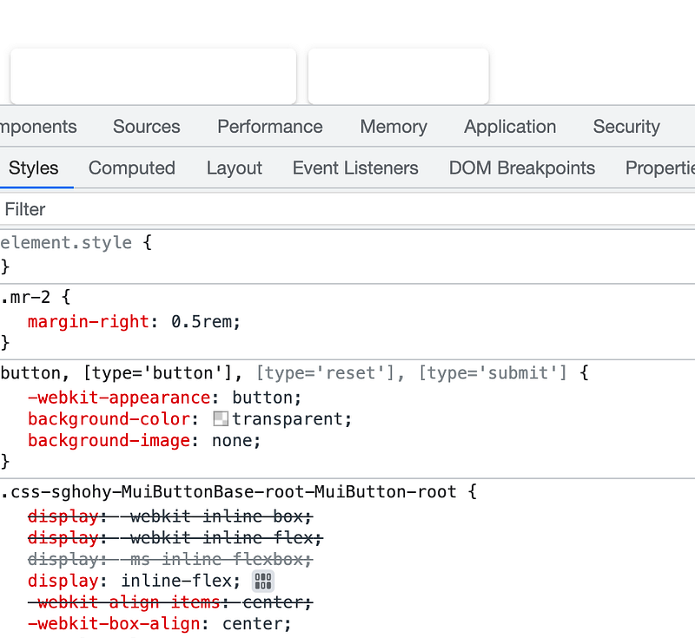The height and width of the screenshot is (638, 695).
Task: Click the second blank page button
Action: [399, 76]
